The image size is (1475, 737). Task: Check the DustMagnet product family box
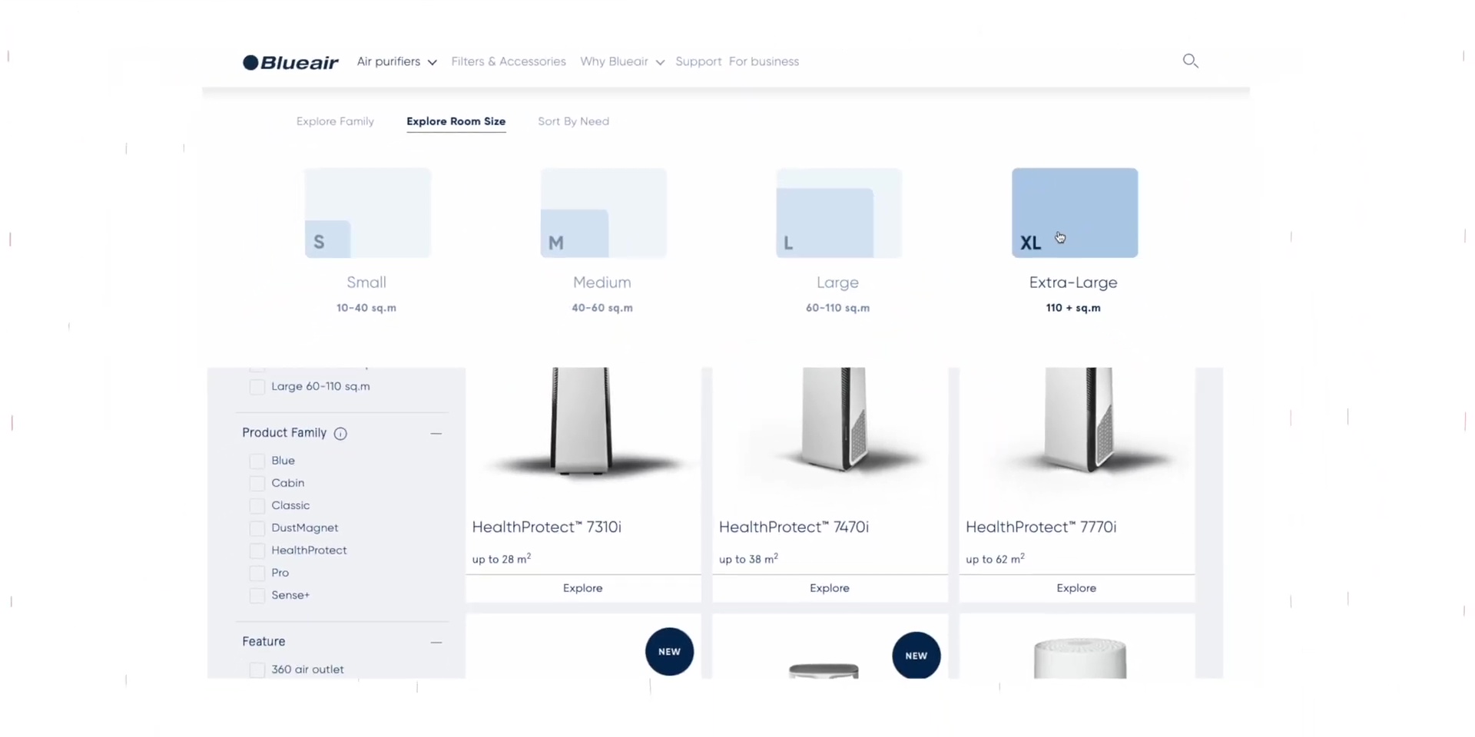257,528
